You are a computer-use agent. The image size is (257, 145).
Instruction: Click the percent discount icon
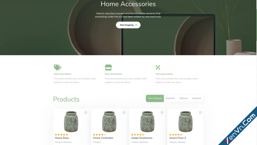pos(158,67)
